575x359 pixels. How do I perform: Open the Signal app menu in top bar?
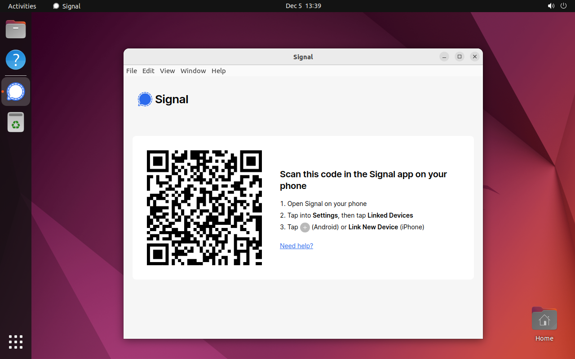(x=66, y=6)
